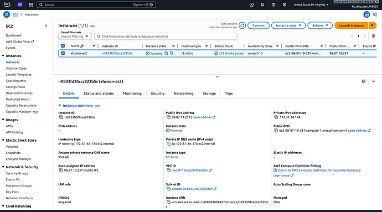Click the Connect button
382x212 pixels.
[259, 25]
